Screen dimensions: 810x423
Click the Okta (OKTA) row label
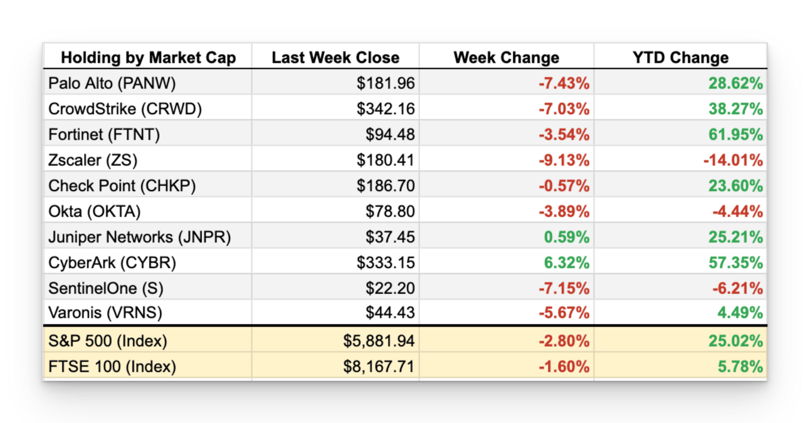click(95, 212)
